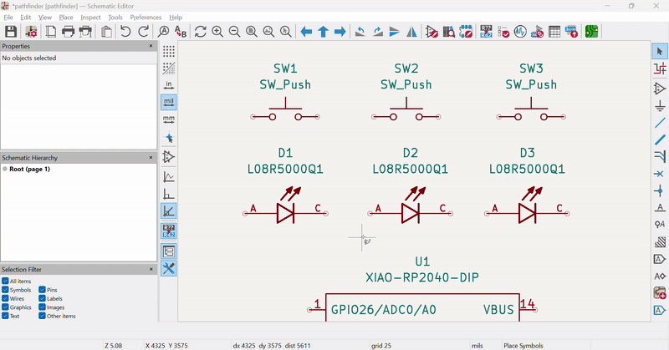Mirror selected items horizontally icon

pyautogui.click(x=412, y=32)
